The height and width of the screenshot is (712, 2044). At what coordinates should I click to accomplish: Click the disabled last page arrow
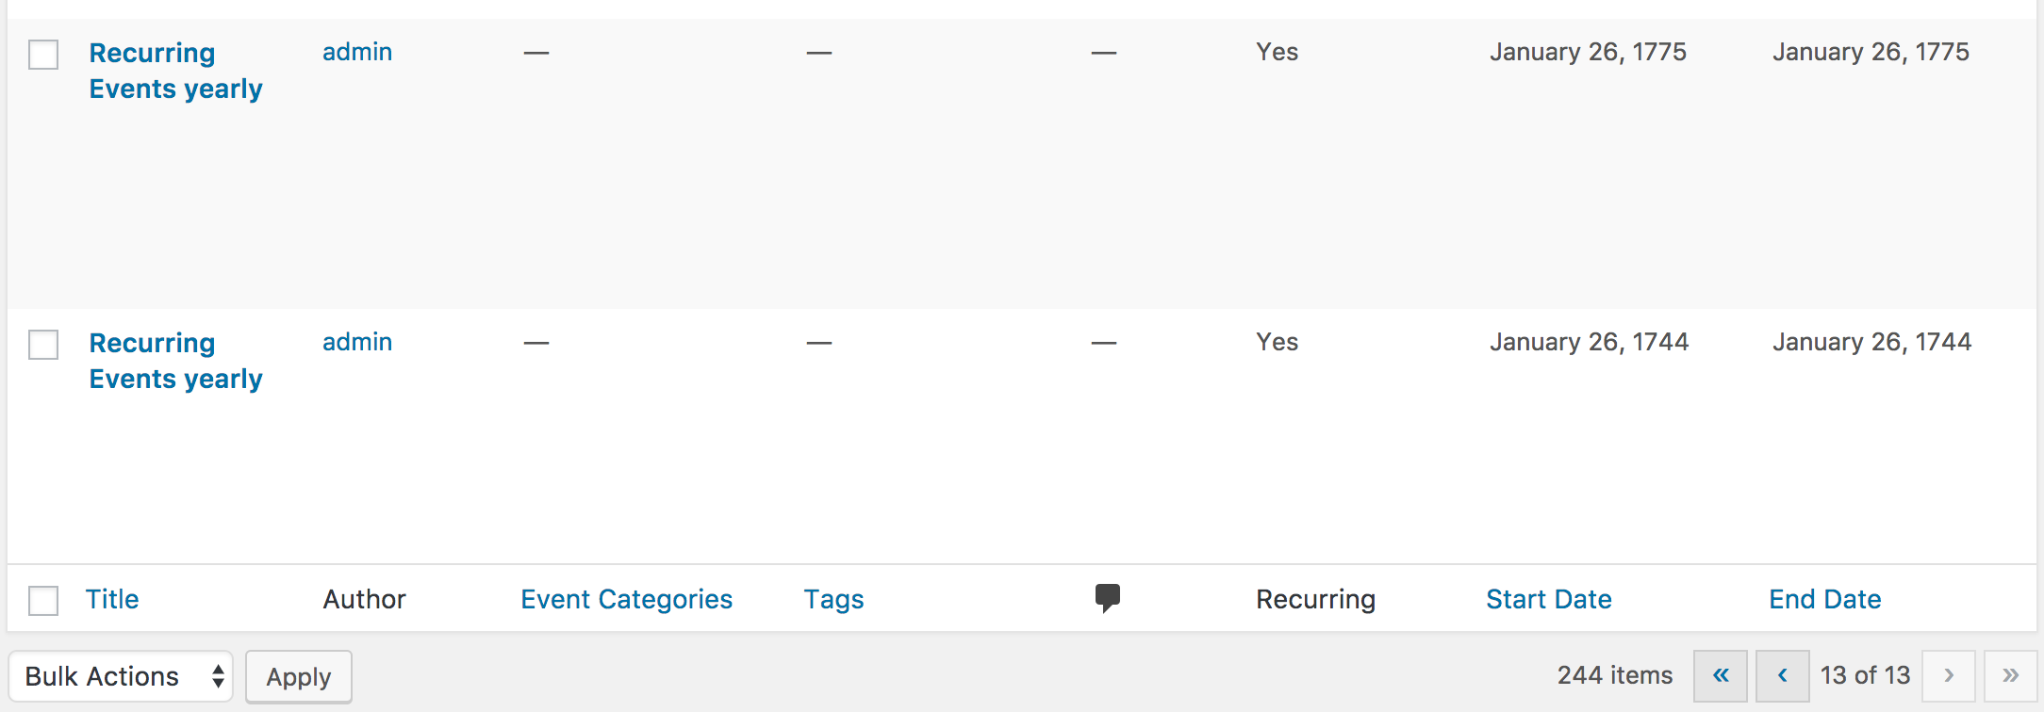point(2011,676)
